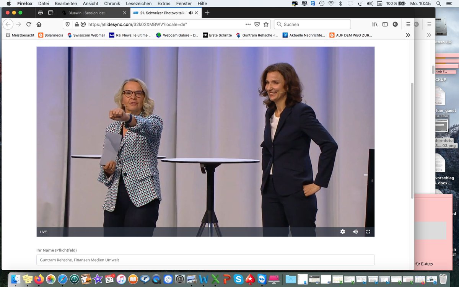Open the Ansicht menu
459x287 pixels.
[x=91, y=3]
